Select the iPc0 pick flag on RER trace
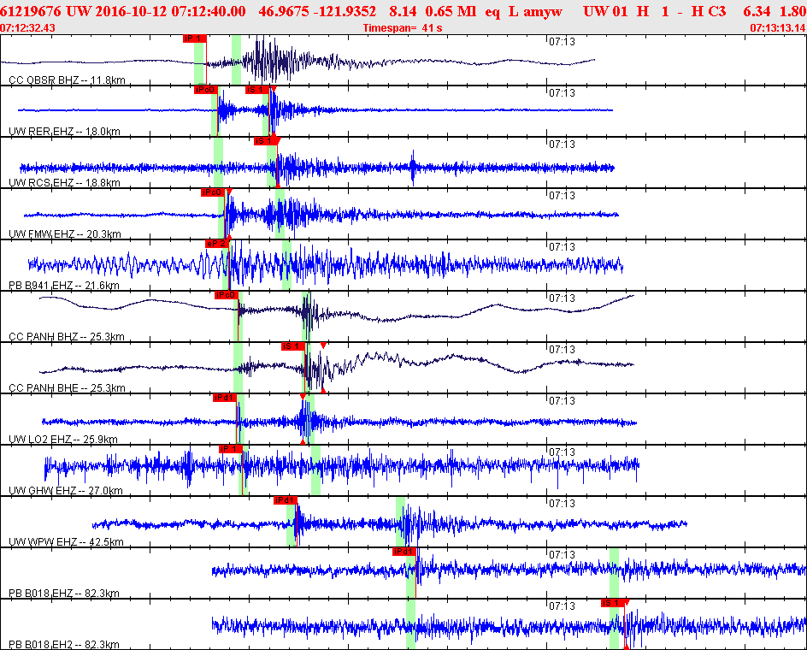Viewport: 807px width, 650px height. tap(206, 90)
